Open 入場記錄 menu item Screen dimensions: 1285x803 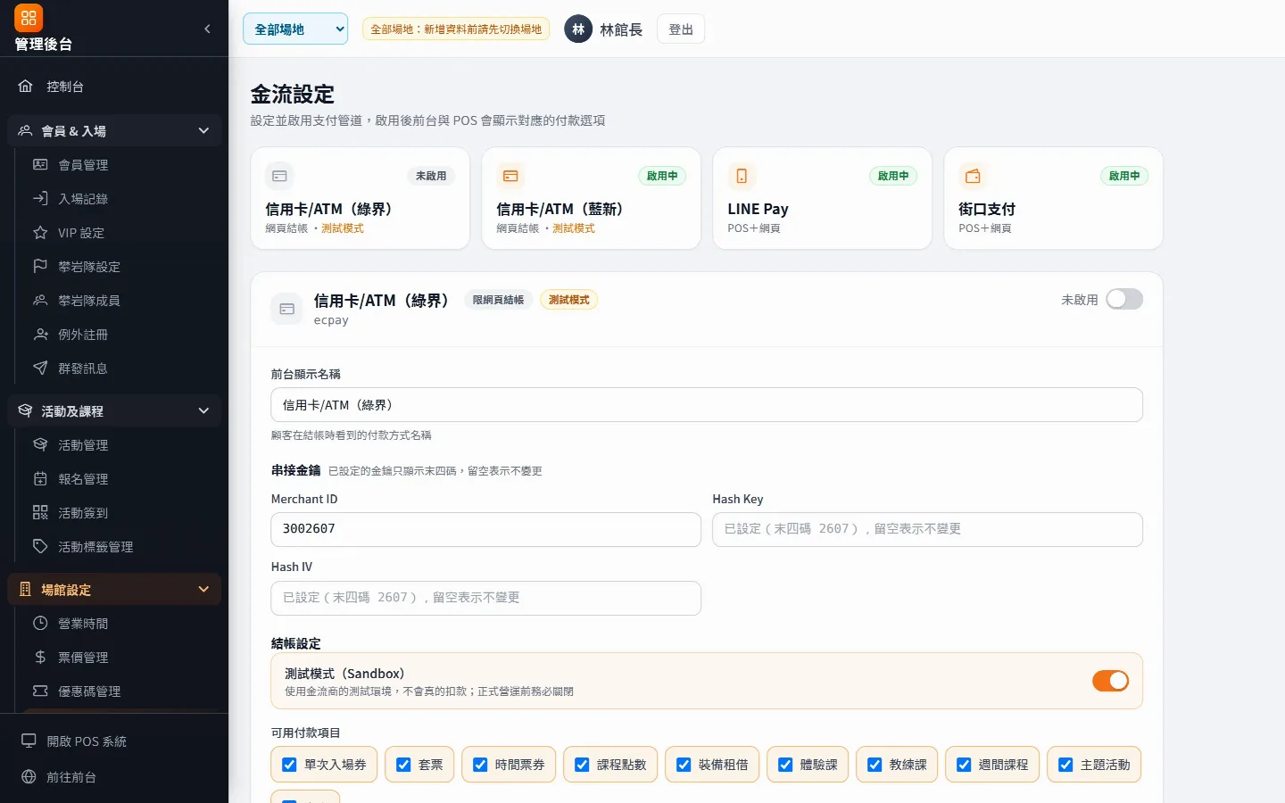point(121,198)
